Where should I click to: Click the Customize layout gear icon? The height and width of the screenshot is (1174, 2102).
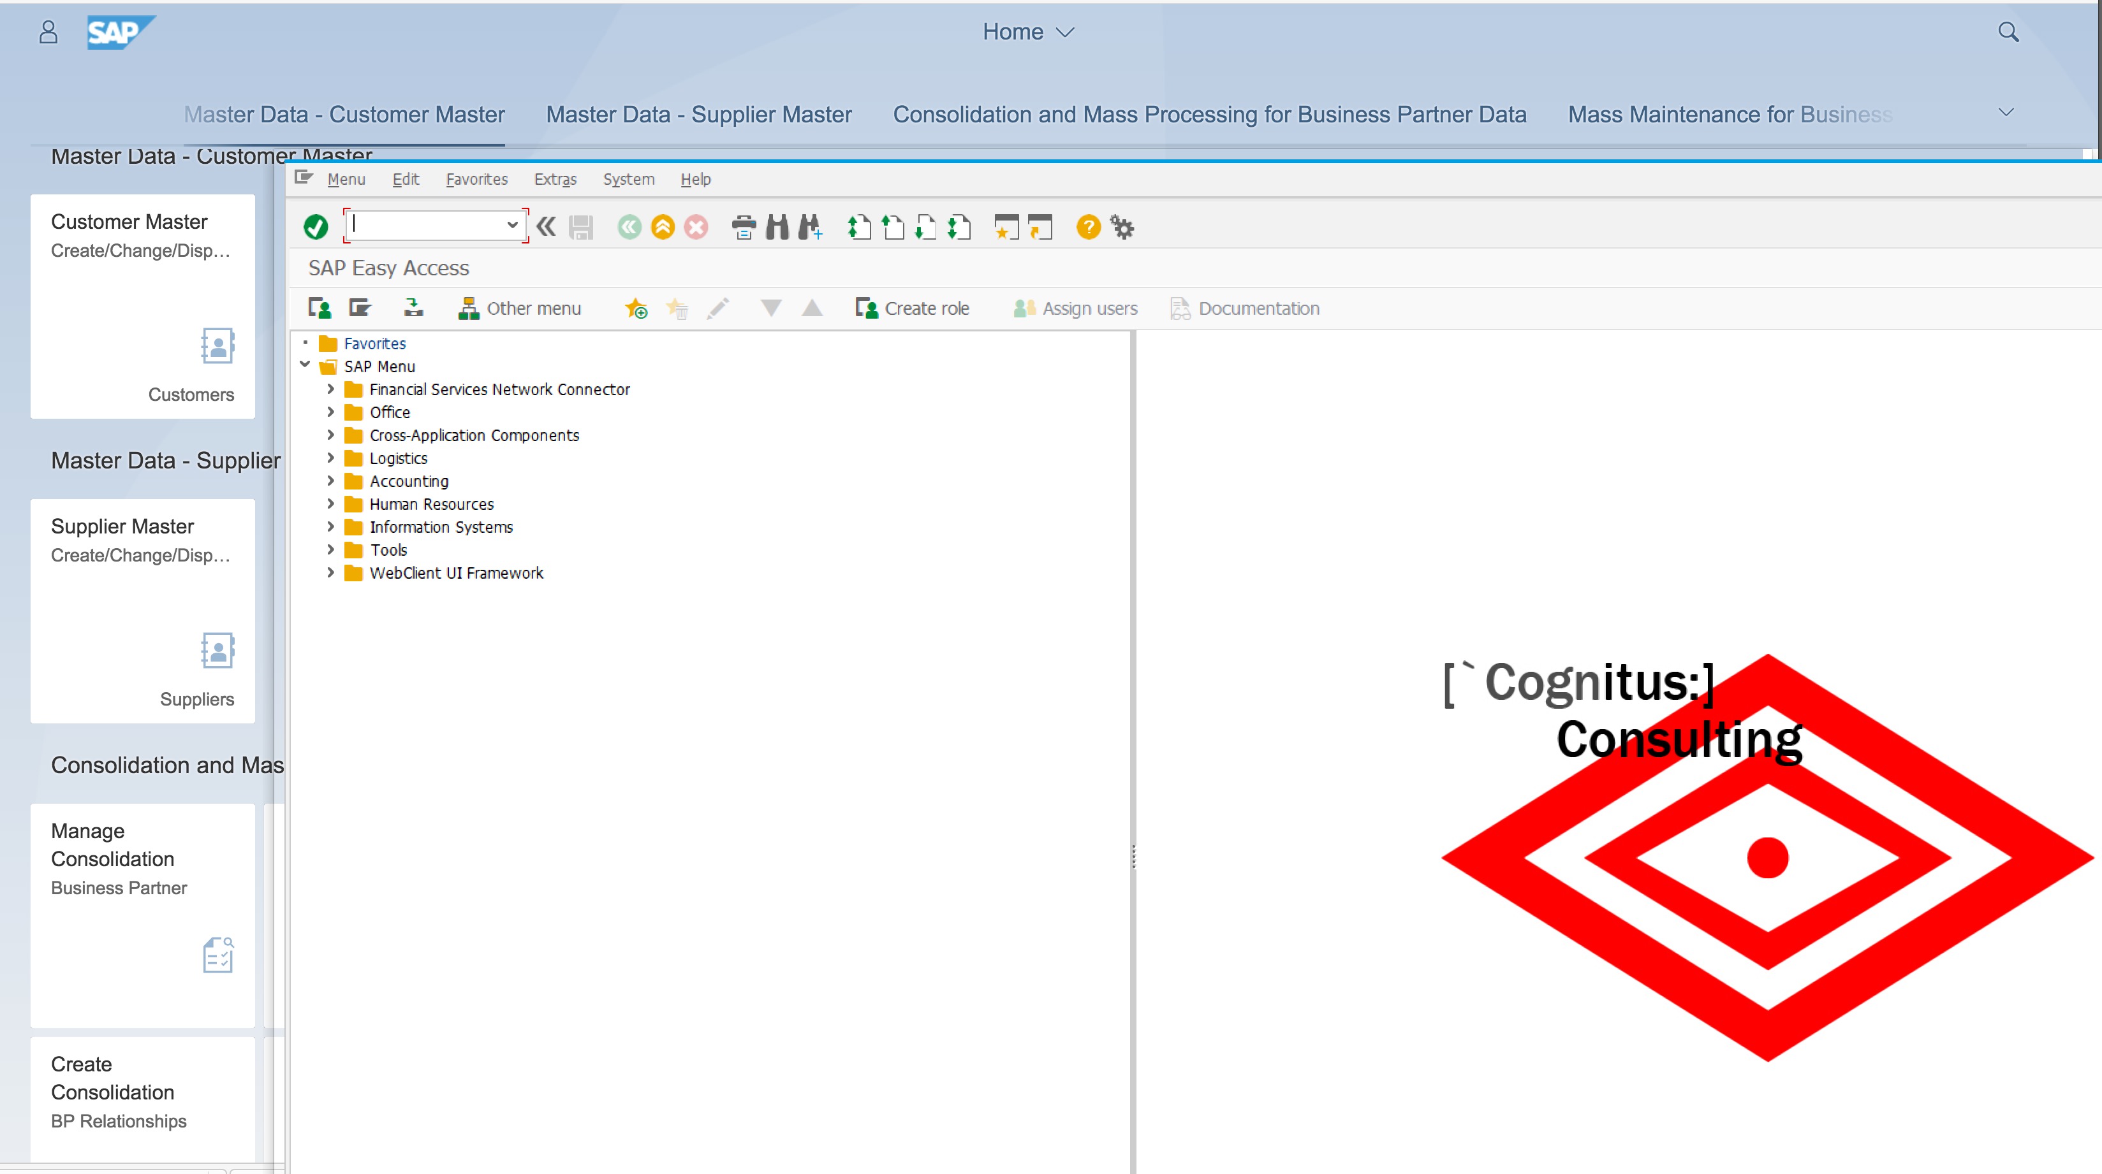1123,228
